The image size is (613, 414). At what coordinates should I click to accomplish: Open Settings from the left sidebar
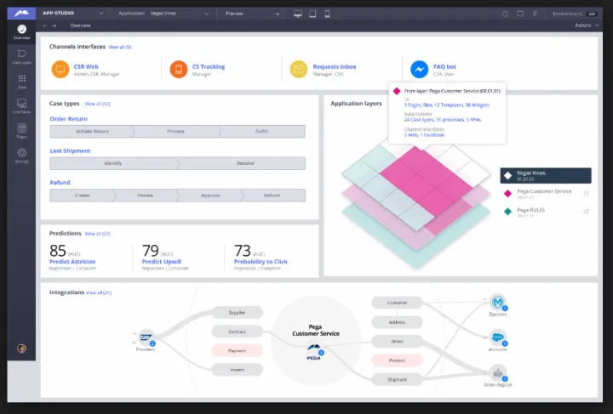point(21,155)
